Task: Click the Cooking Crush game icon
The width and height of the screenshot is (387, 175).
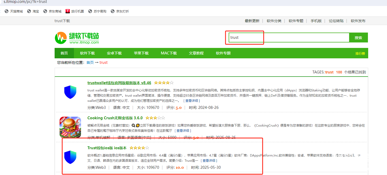Action: point(70,127)
